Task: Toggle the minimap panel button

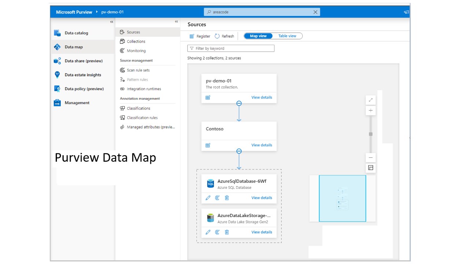Action: click(370, 168)
